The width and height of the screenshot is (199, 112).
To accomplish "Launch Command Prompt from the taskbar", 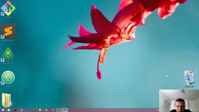I will [x=15, y=110].
